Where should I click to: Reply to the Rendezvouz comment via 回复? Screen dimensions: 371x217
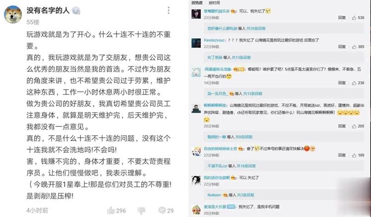pos(342,47)
